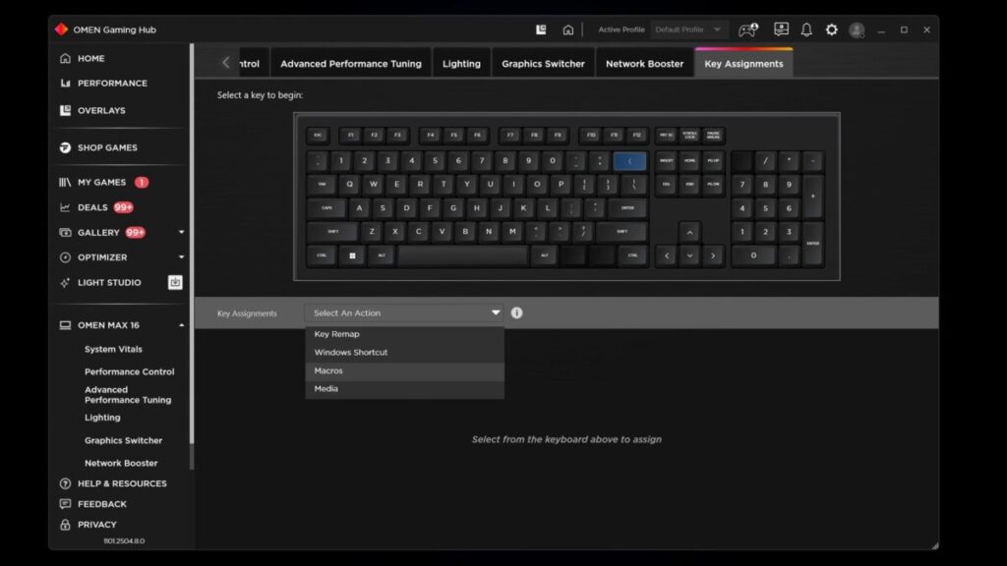Open DEALS section
The height and width of the screenshot is (566, 1007).
coord(91,207)
